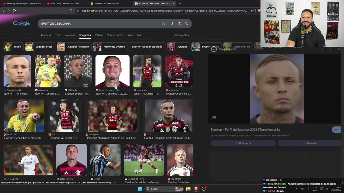344x193 pixels.
Task: Open Correio do Povo Cebolinha confirma thumbnail
Action: click(144, 160)
